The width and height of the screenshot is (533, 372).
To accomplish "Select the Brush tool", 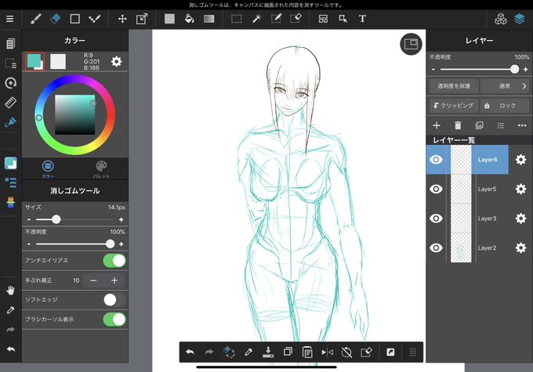I will coord(36,19).
